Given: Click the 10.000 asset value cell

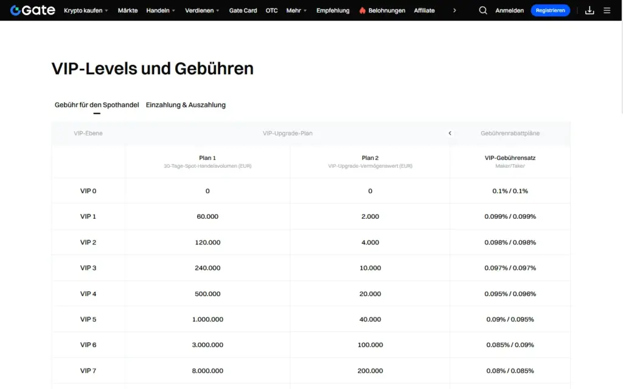Looking at the screenshot, I should click(x=370, y=268).
